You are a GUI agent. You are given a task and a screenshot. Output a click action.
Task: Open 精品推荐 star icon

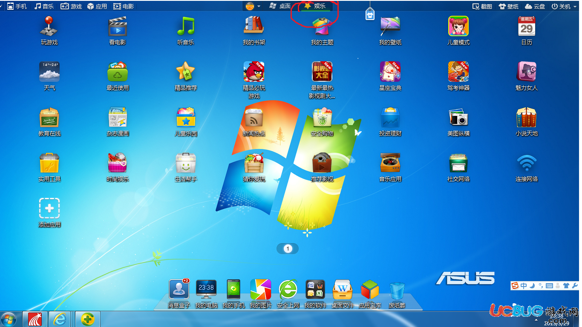(186, 72)
